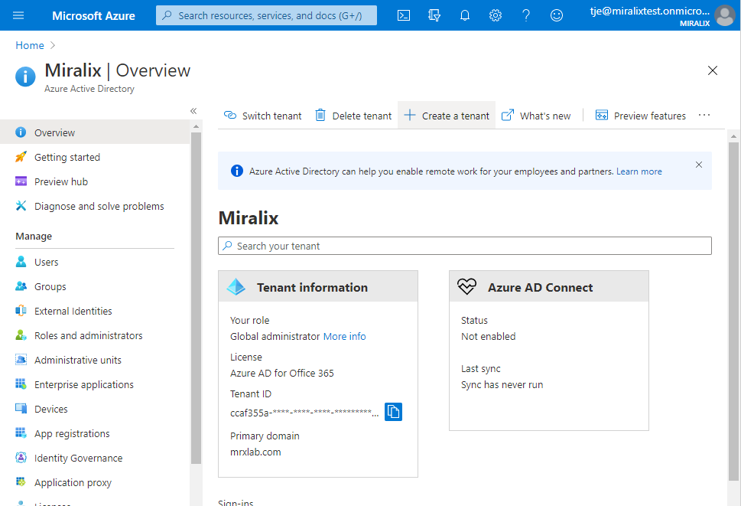This screenshot has height=506, width=741.
Task: Click the Enterprise applications grid icon
Action: tap(21, 384)
